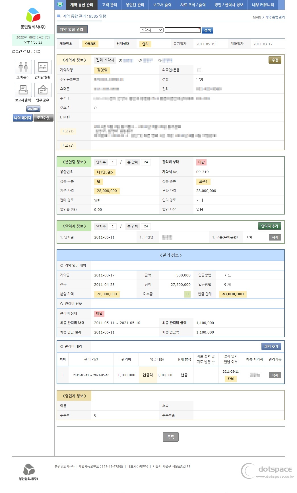The image size is (297, 493).
Task: Click the 미수금 value 0
Action: pos(187,294)
